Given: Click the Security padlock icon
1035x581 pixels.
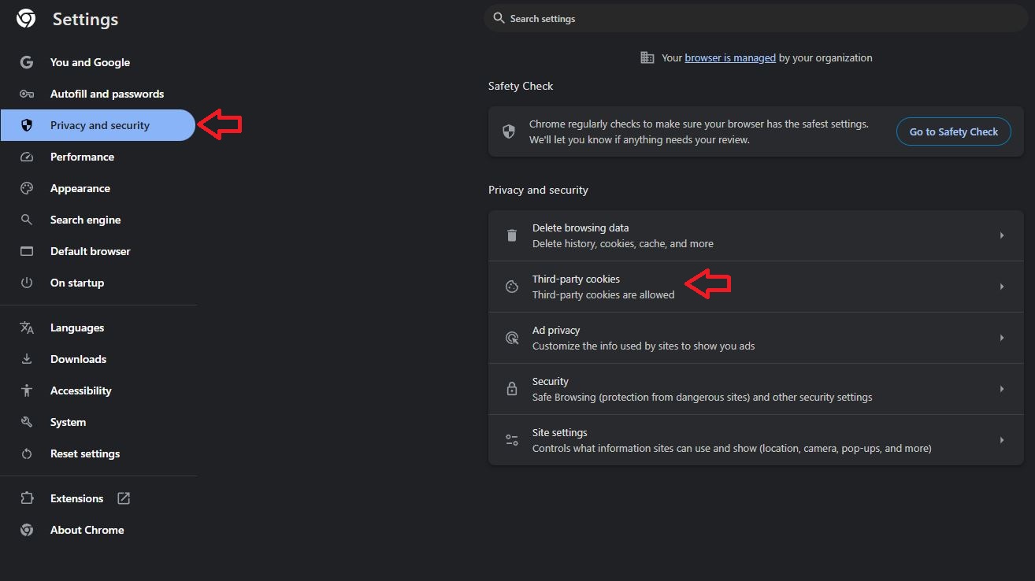Looking at the screenshot, I should coord(512,389).
